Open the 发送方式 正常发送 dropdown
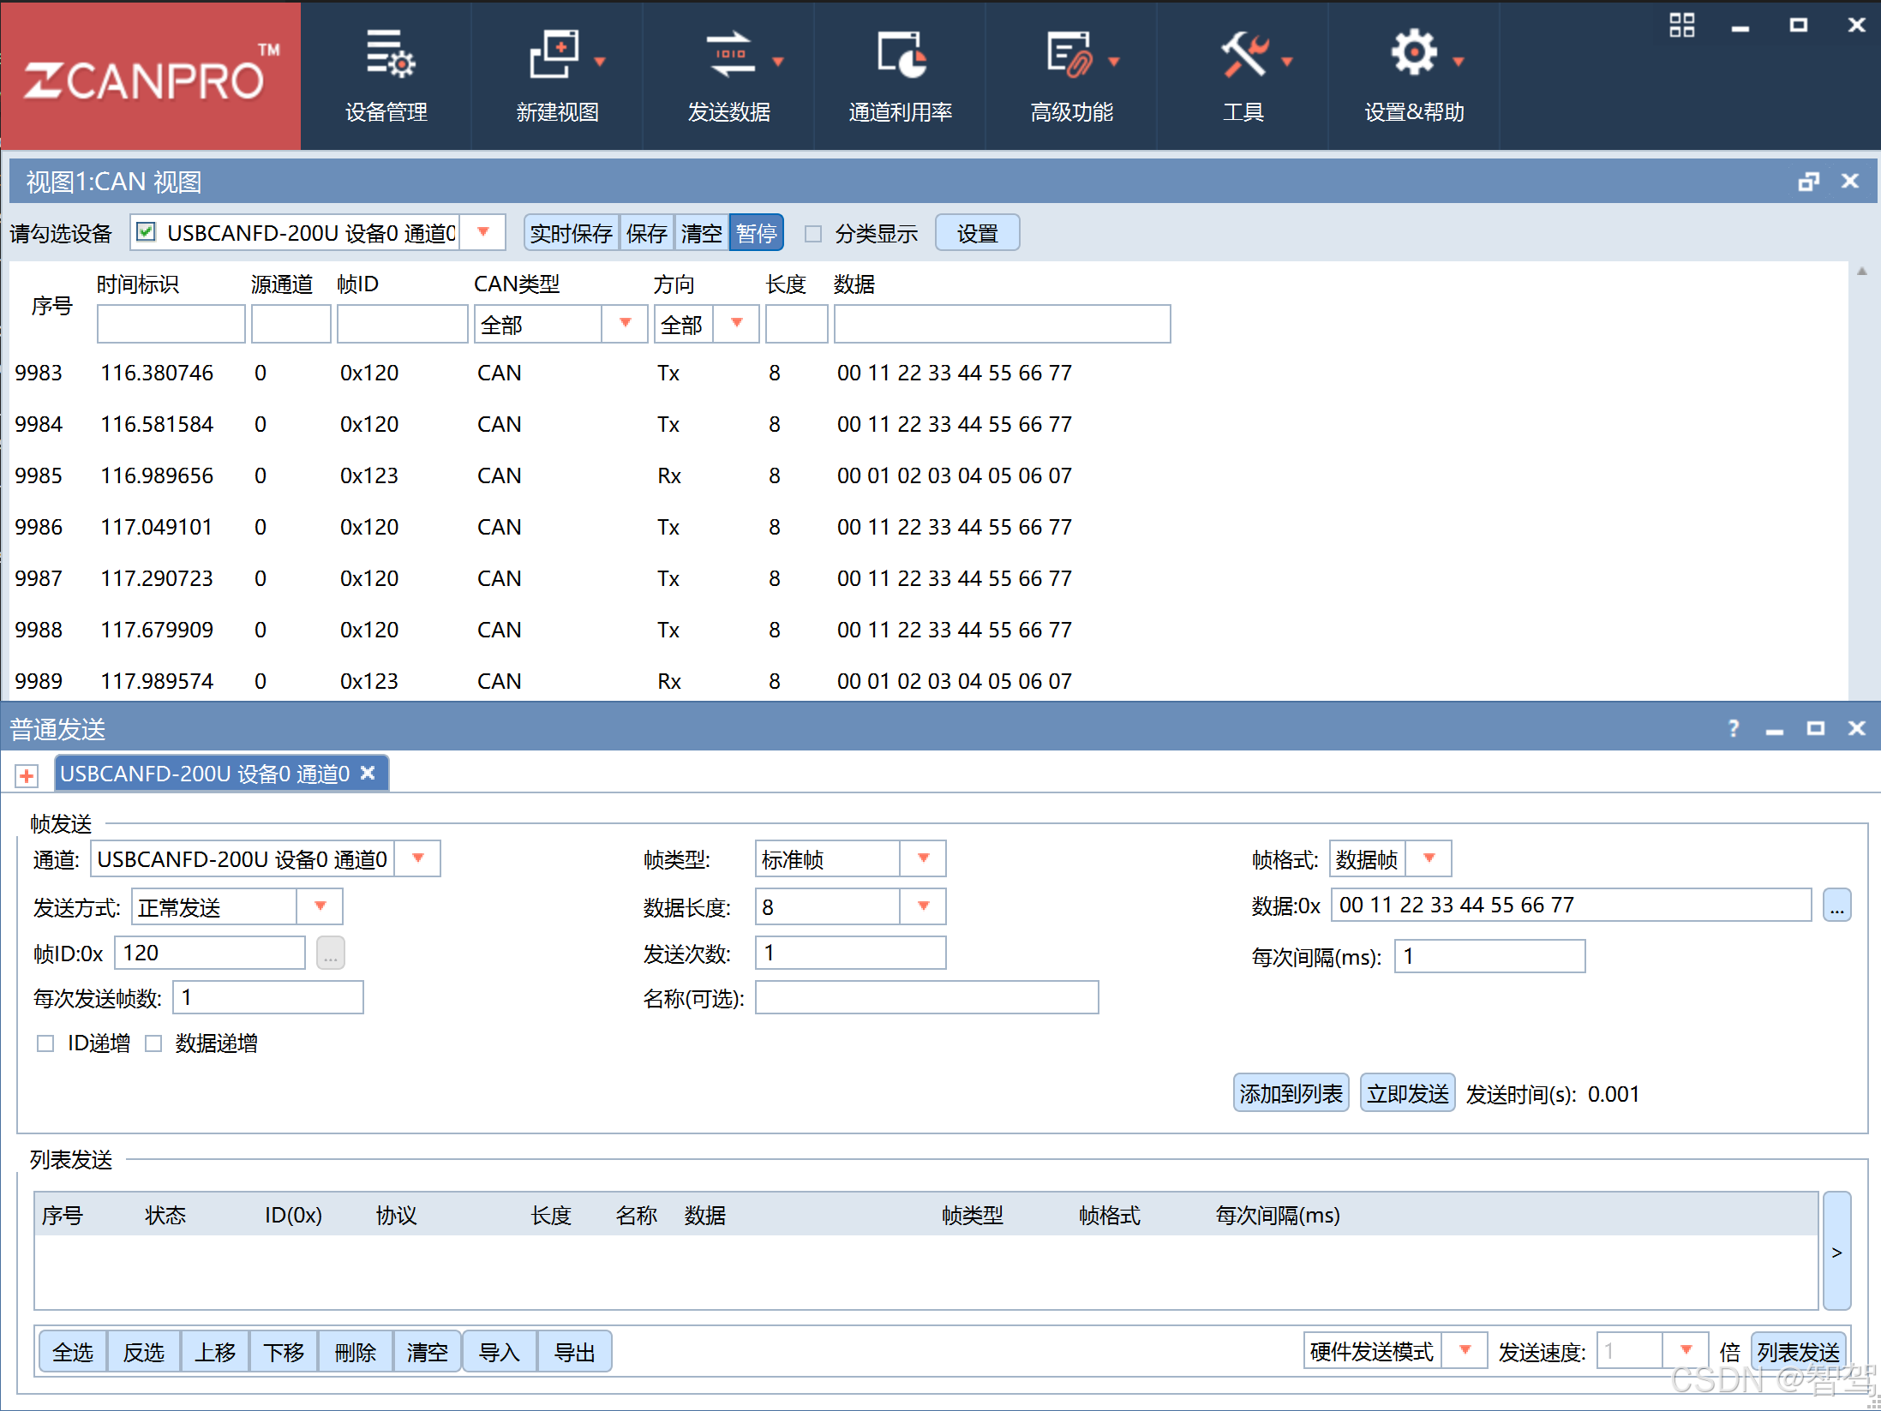Viewport: 1881px width, 1411px height. (320, 907)
